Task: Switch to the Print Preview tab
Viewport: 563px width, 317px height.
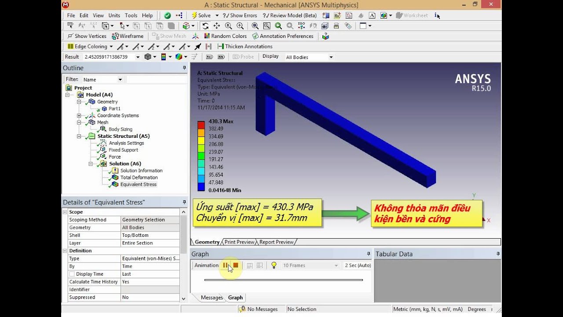Action: (239, 242)
